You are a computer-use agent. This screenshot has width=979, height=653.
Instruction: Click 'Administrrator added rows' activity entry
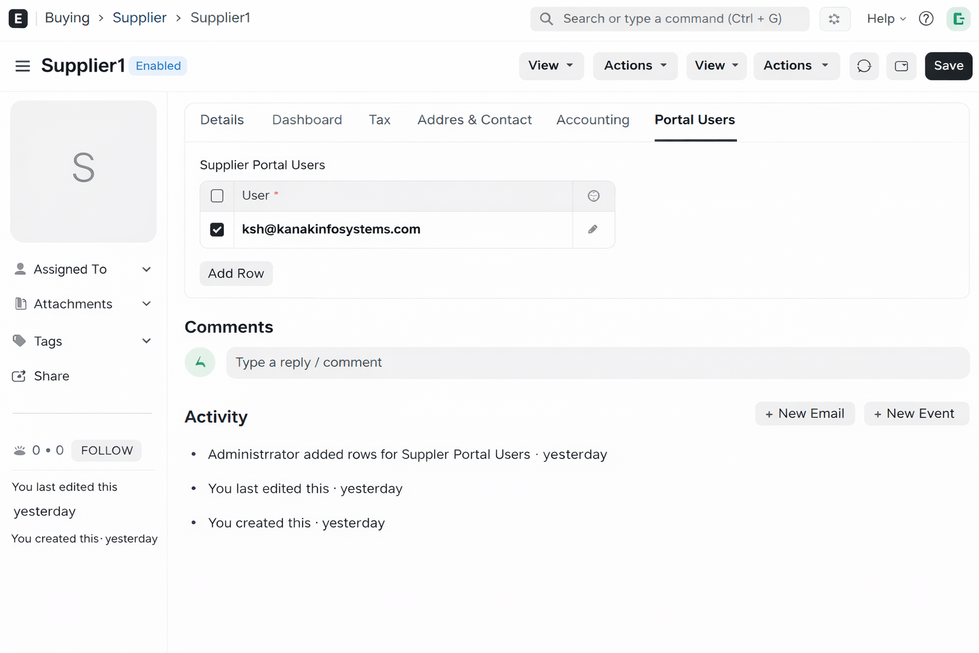pos(407,455)
